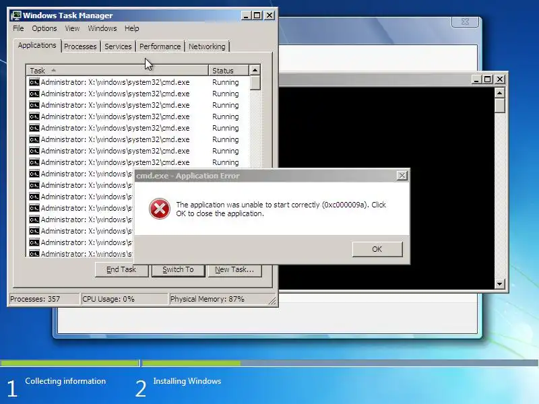
Task: Click the Installing Windows step label
Action: [x=187, y=381]
